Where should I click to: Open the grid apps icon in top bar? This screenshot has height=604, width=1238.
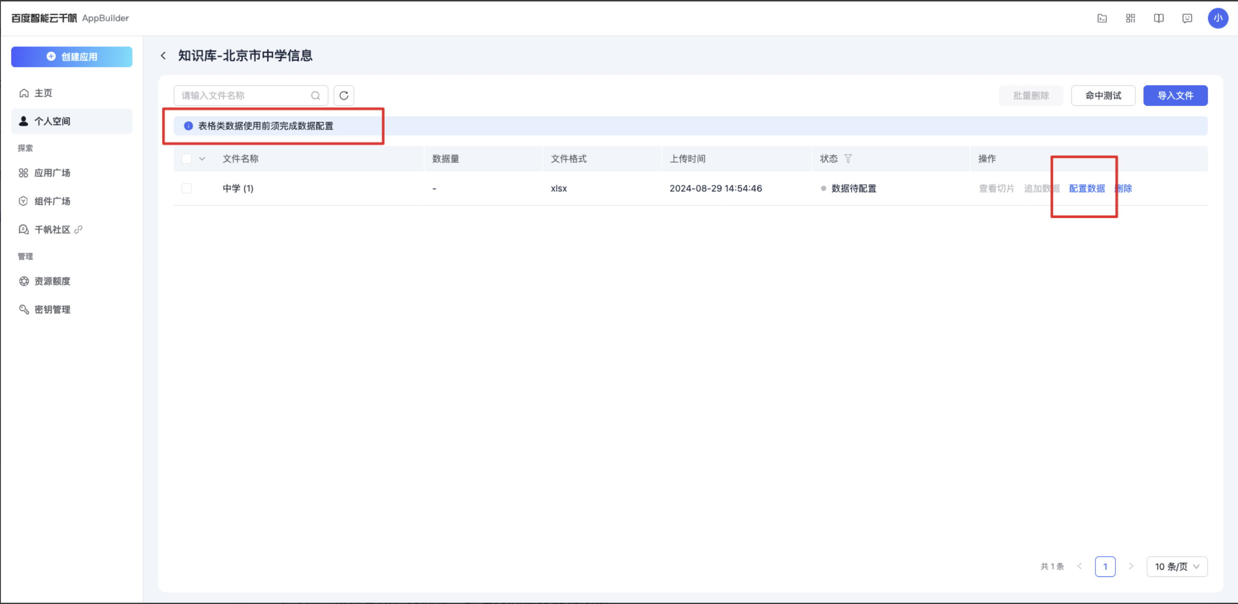1130,18
